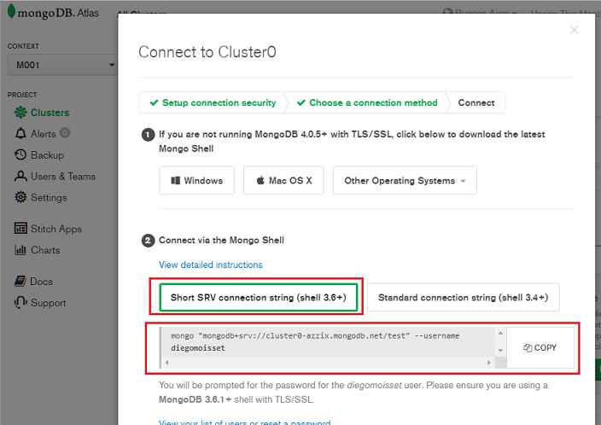Screen dimensions: 601x425
Task: Open Docs link in sidebar
Action: (41, 282)
